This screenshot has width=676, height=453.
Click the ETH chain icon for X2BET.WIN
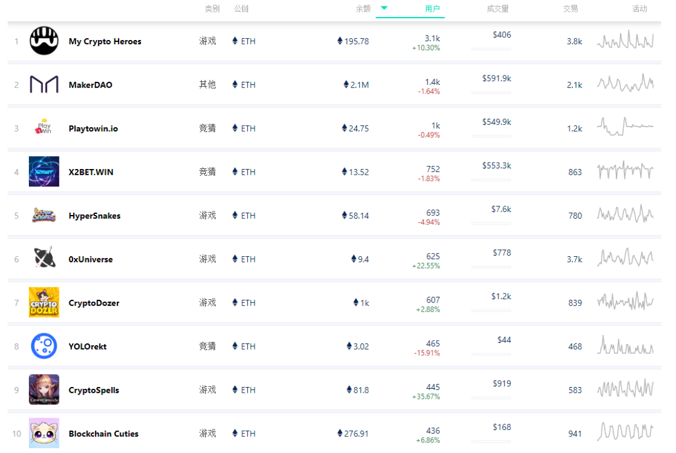point(235,171)
